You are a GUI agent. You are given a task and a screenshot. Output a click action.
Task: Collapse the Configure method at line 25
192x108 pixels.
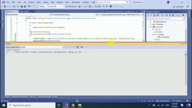tap(16, 18)
